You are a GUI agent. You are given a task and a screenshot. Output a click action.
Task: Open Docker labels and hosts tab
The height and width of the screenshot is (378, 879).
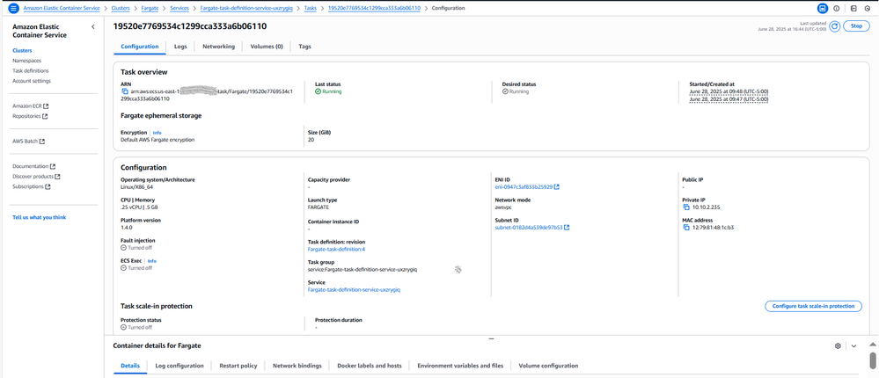click(370, 366)
